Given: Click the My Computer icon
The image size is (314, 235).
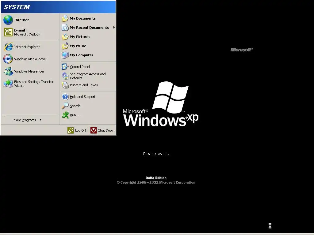Looking at the screenshot, I should (65, 55).
